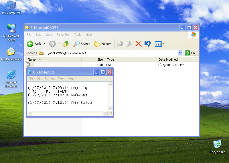This screenshot has width=229, height=163.
Task: Sort files by Name column
Action: pos(53,59)
